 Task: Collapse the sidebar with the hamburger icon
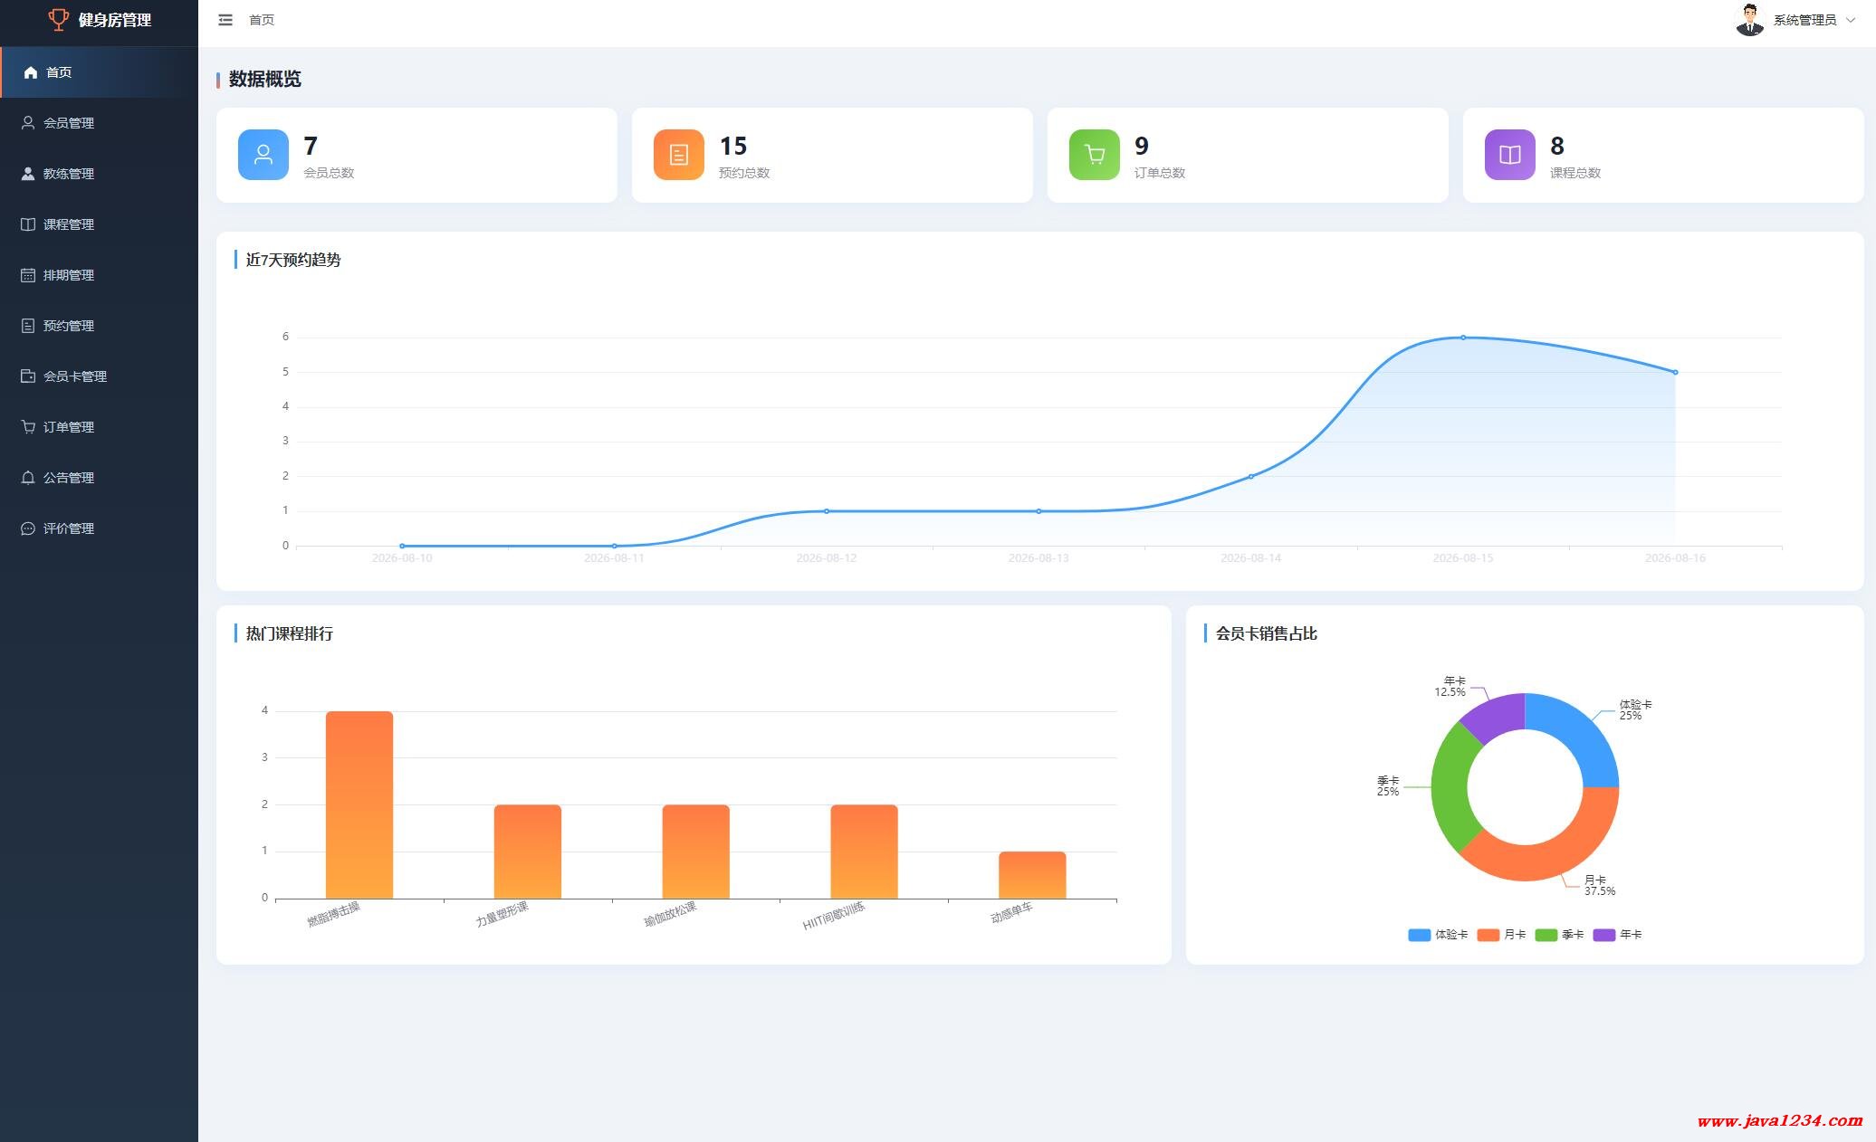[225, 20]
